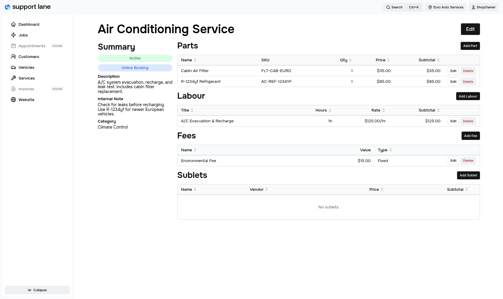Click the Website globe icon

coord(14,100)
